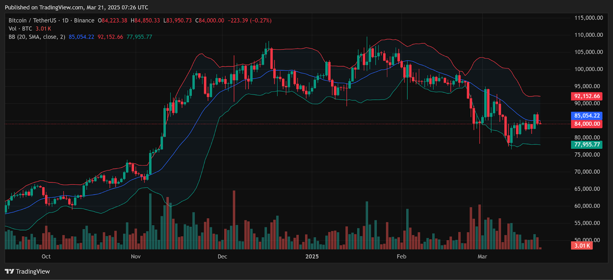The width and height of the screenshot is (613, 280).
Task: Select the 'Vol · BTC' indicator label
Action: [x=20, y=29]
